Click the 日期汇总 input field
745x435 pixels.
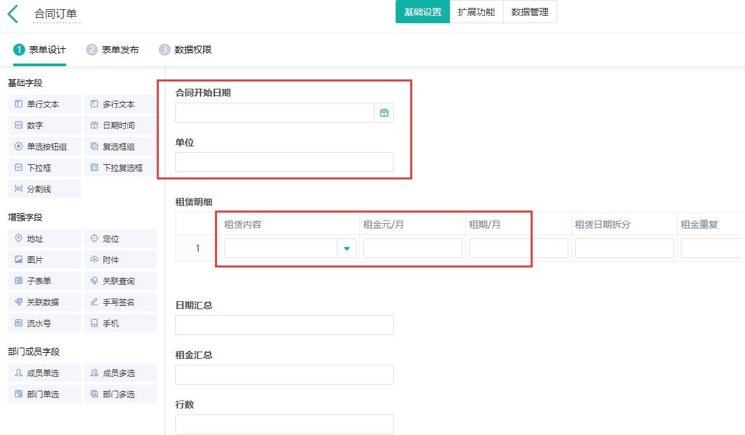tap(284, 325)
